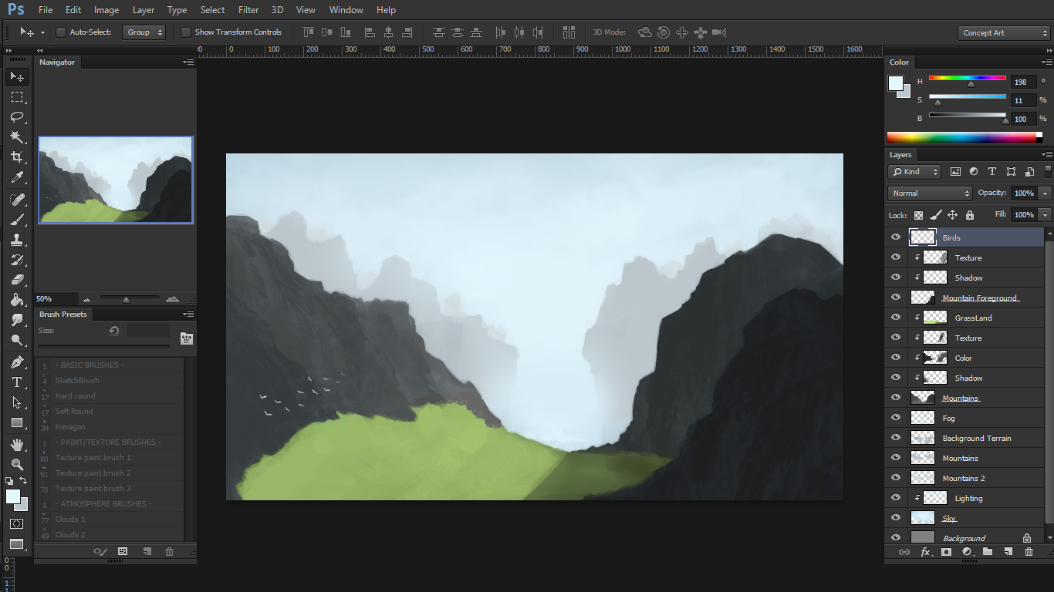Check Show Transform Controls option
Viewport: 1054px width, 592px height.
(x=186, y=32)
